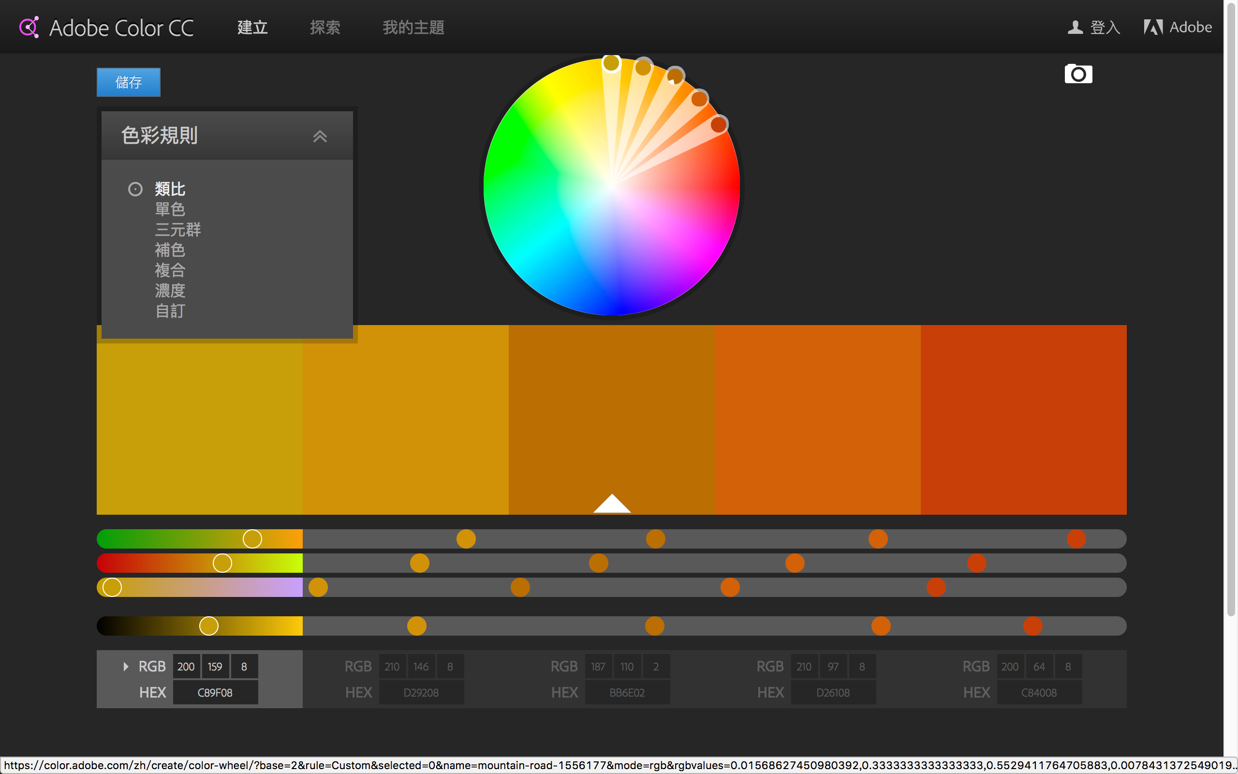The height and width of the screenshot is (774, 1238).
Task: Select the 濃度 color rule
Action: (x=170, y=291)
